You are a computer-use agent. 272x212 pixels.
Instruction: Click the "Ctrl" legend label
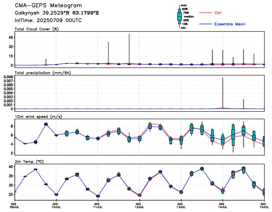218,13
